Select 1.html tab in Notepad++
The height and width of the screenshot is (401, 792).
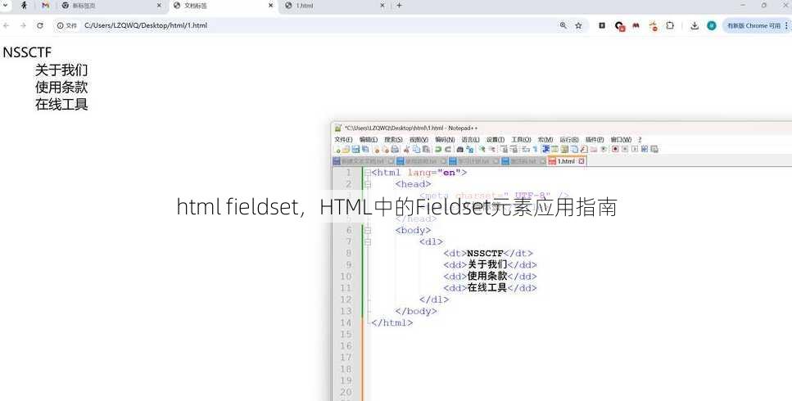(566, 161)
